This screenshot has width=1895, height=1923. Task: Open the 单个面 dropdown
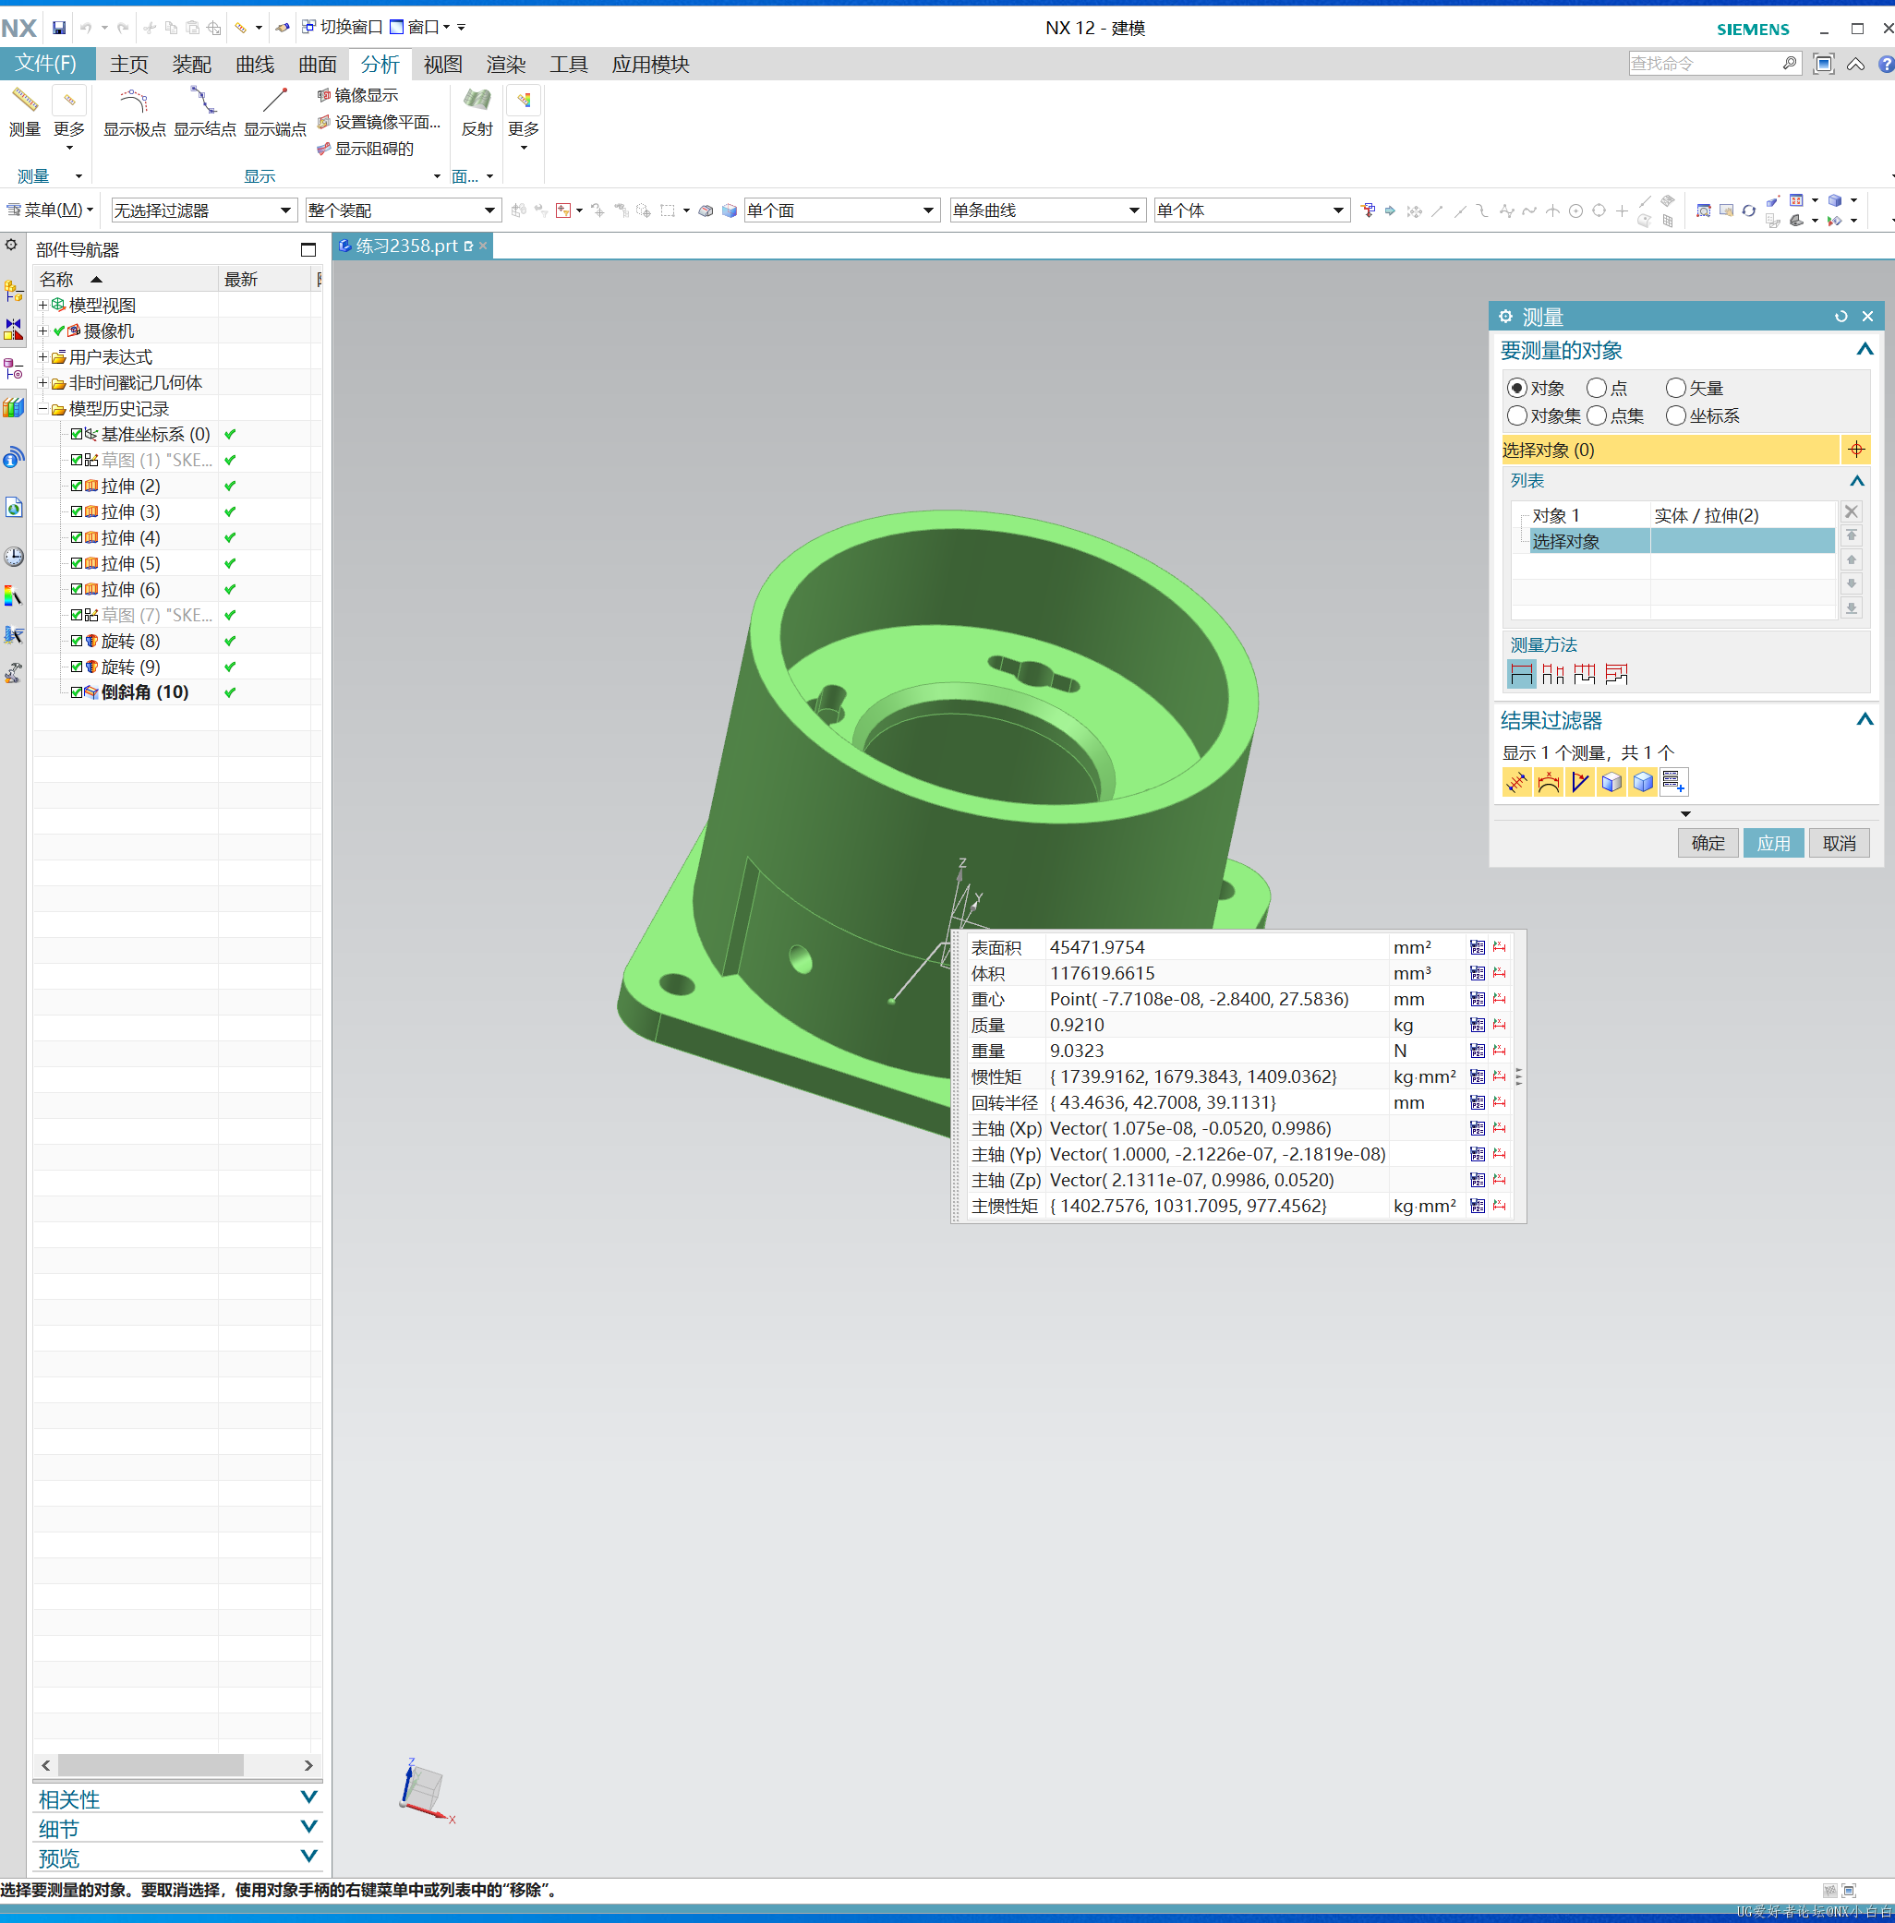coord(841,210)
